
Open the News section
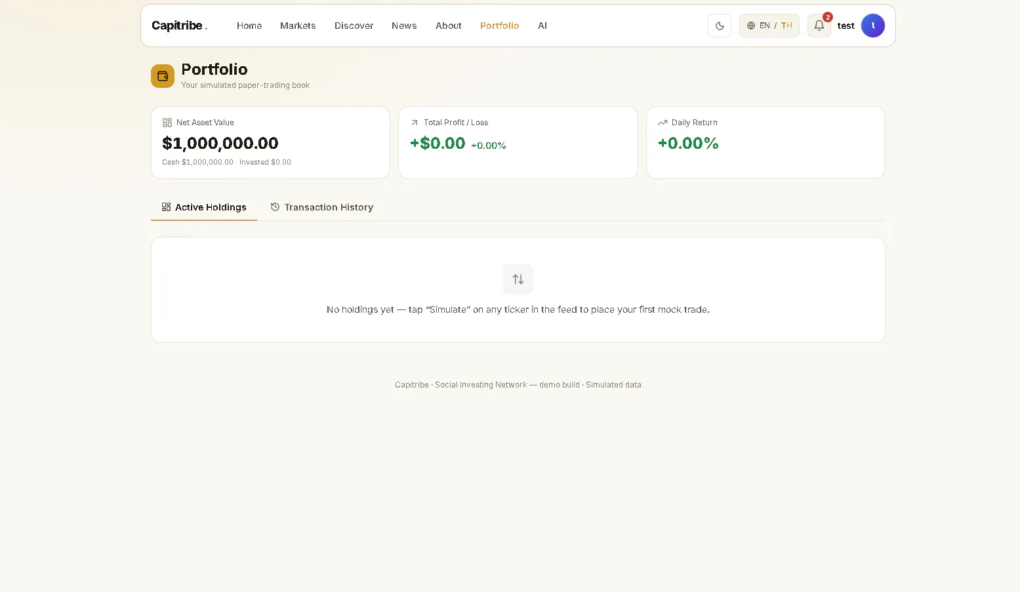click(x=404, y=26)
